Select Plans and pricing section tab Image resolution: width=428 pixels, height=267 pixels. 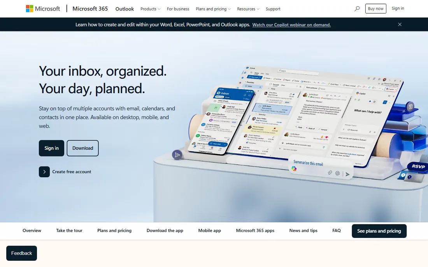click(114, 231)
